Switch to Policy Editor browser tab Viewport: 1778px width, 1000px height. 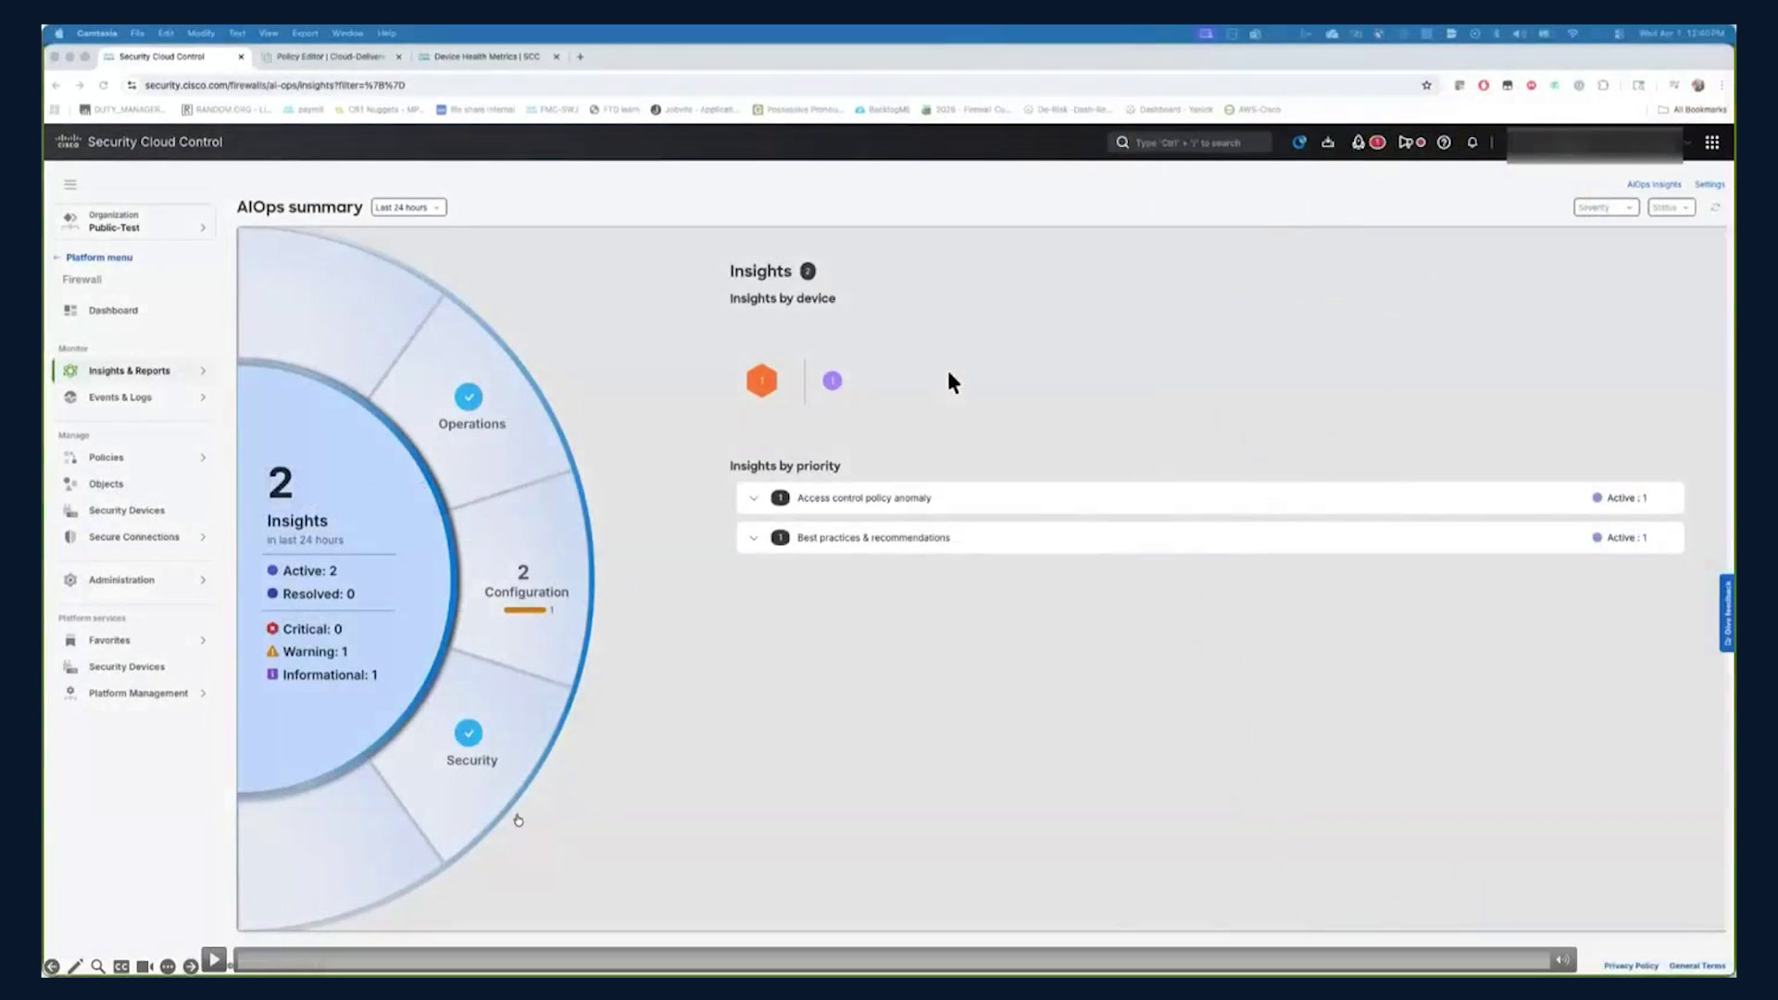pyautogui.click(x=332, y=56)
